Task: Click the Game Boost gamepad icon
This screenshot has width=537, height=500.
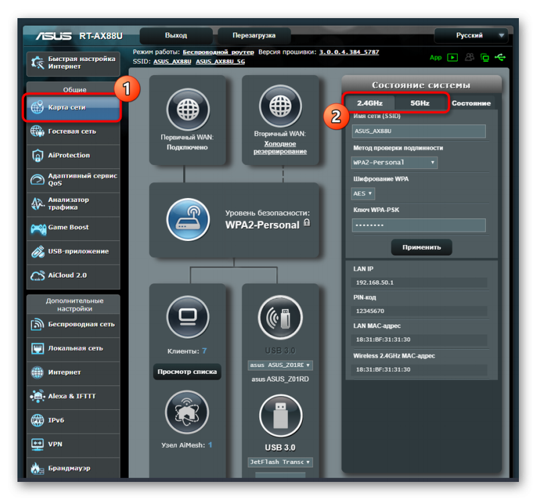Action: tap(38, 228)
